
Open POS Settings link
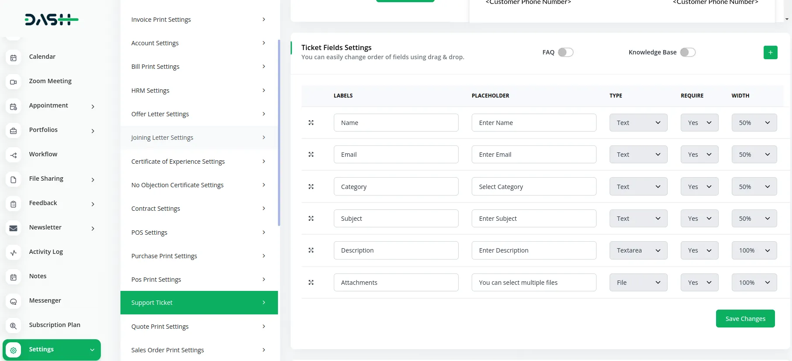[x=199, y=233]
